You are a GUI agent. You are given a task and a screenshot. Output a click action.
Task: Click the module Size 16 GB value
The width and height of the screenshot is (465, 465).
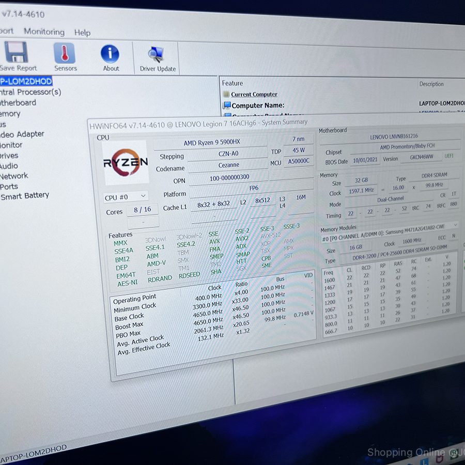click(355, 247)
